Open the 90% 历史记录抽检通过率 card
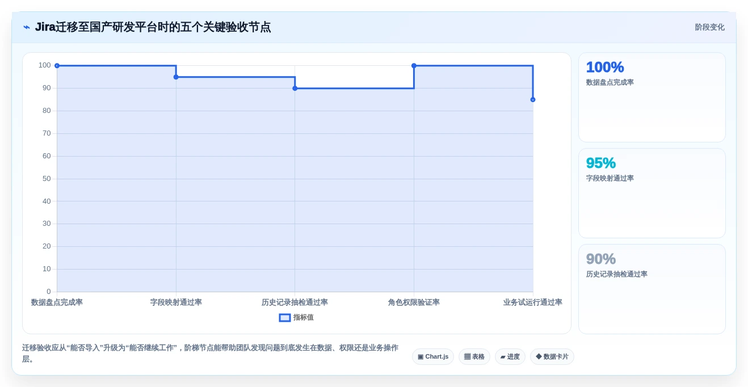This screenshot has height=387, width=748. pyautogui.click(x=652, y=289)
